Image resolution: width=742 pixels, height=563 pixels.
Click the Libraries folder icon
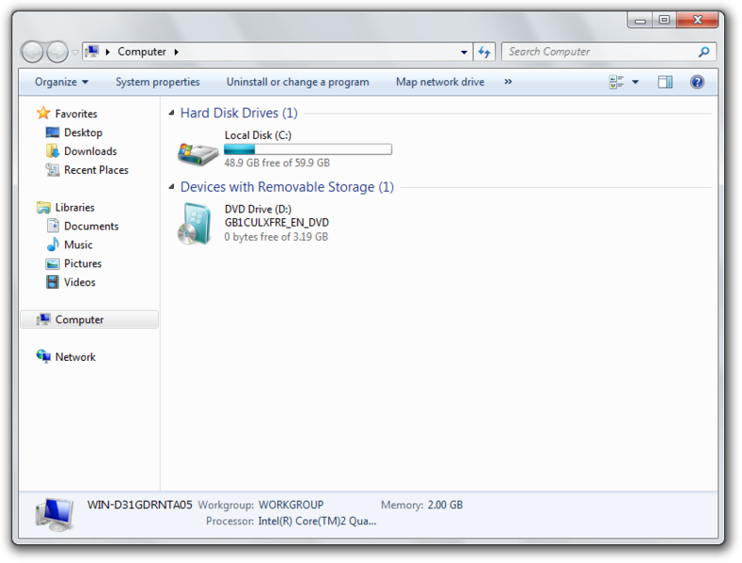43,207
